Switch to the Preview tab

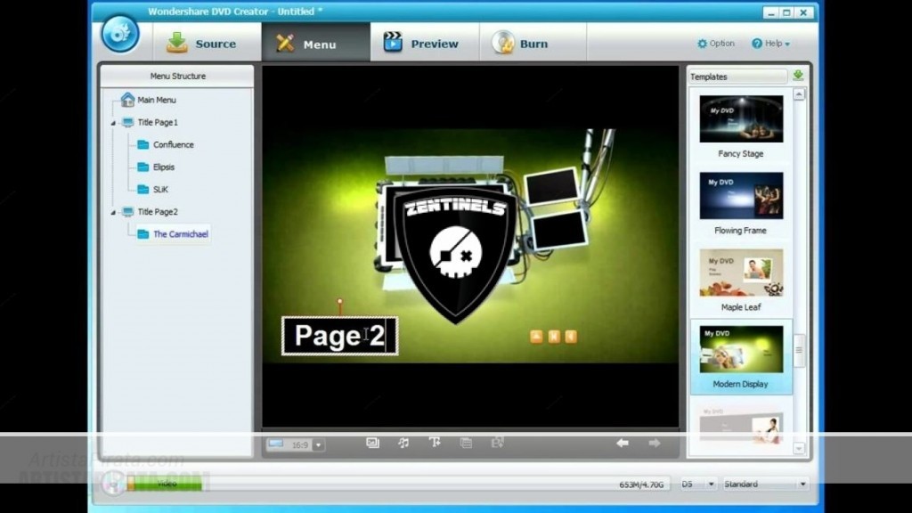tap(424, 44)
